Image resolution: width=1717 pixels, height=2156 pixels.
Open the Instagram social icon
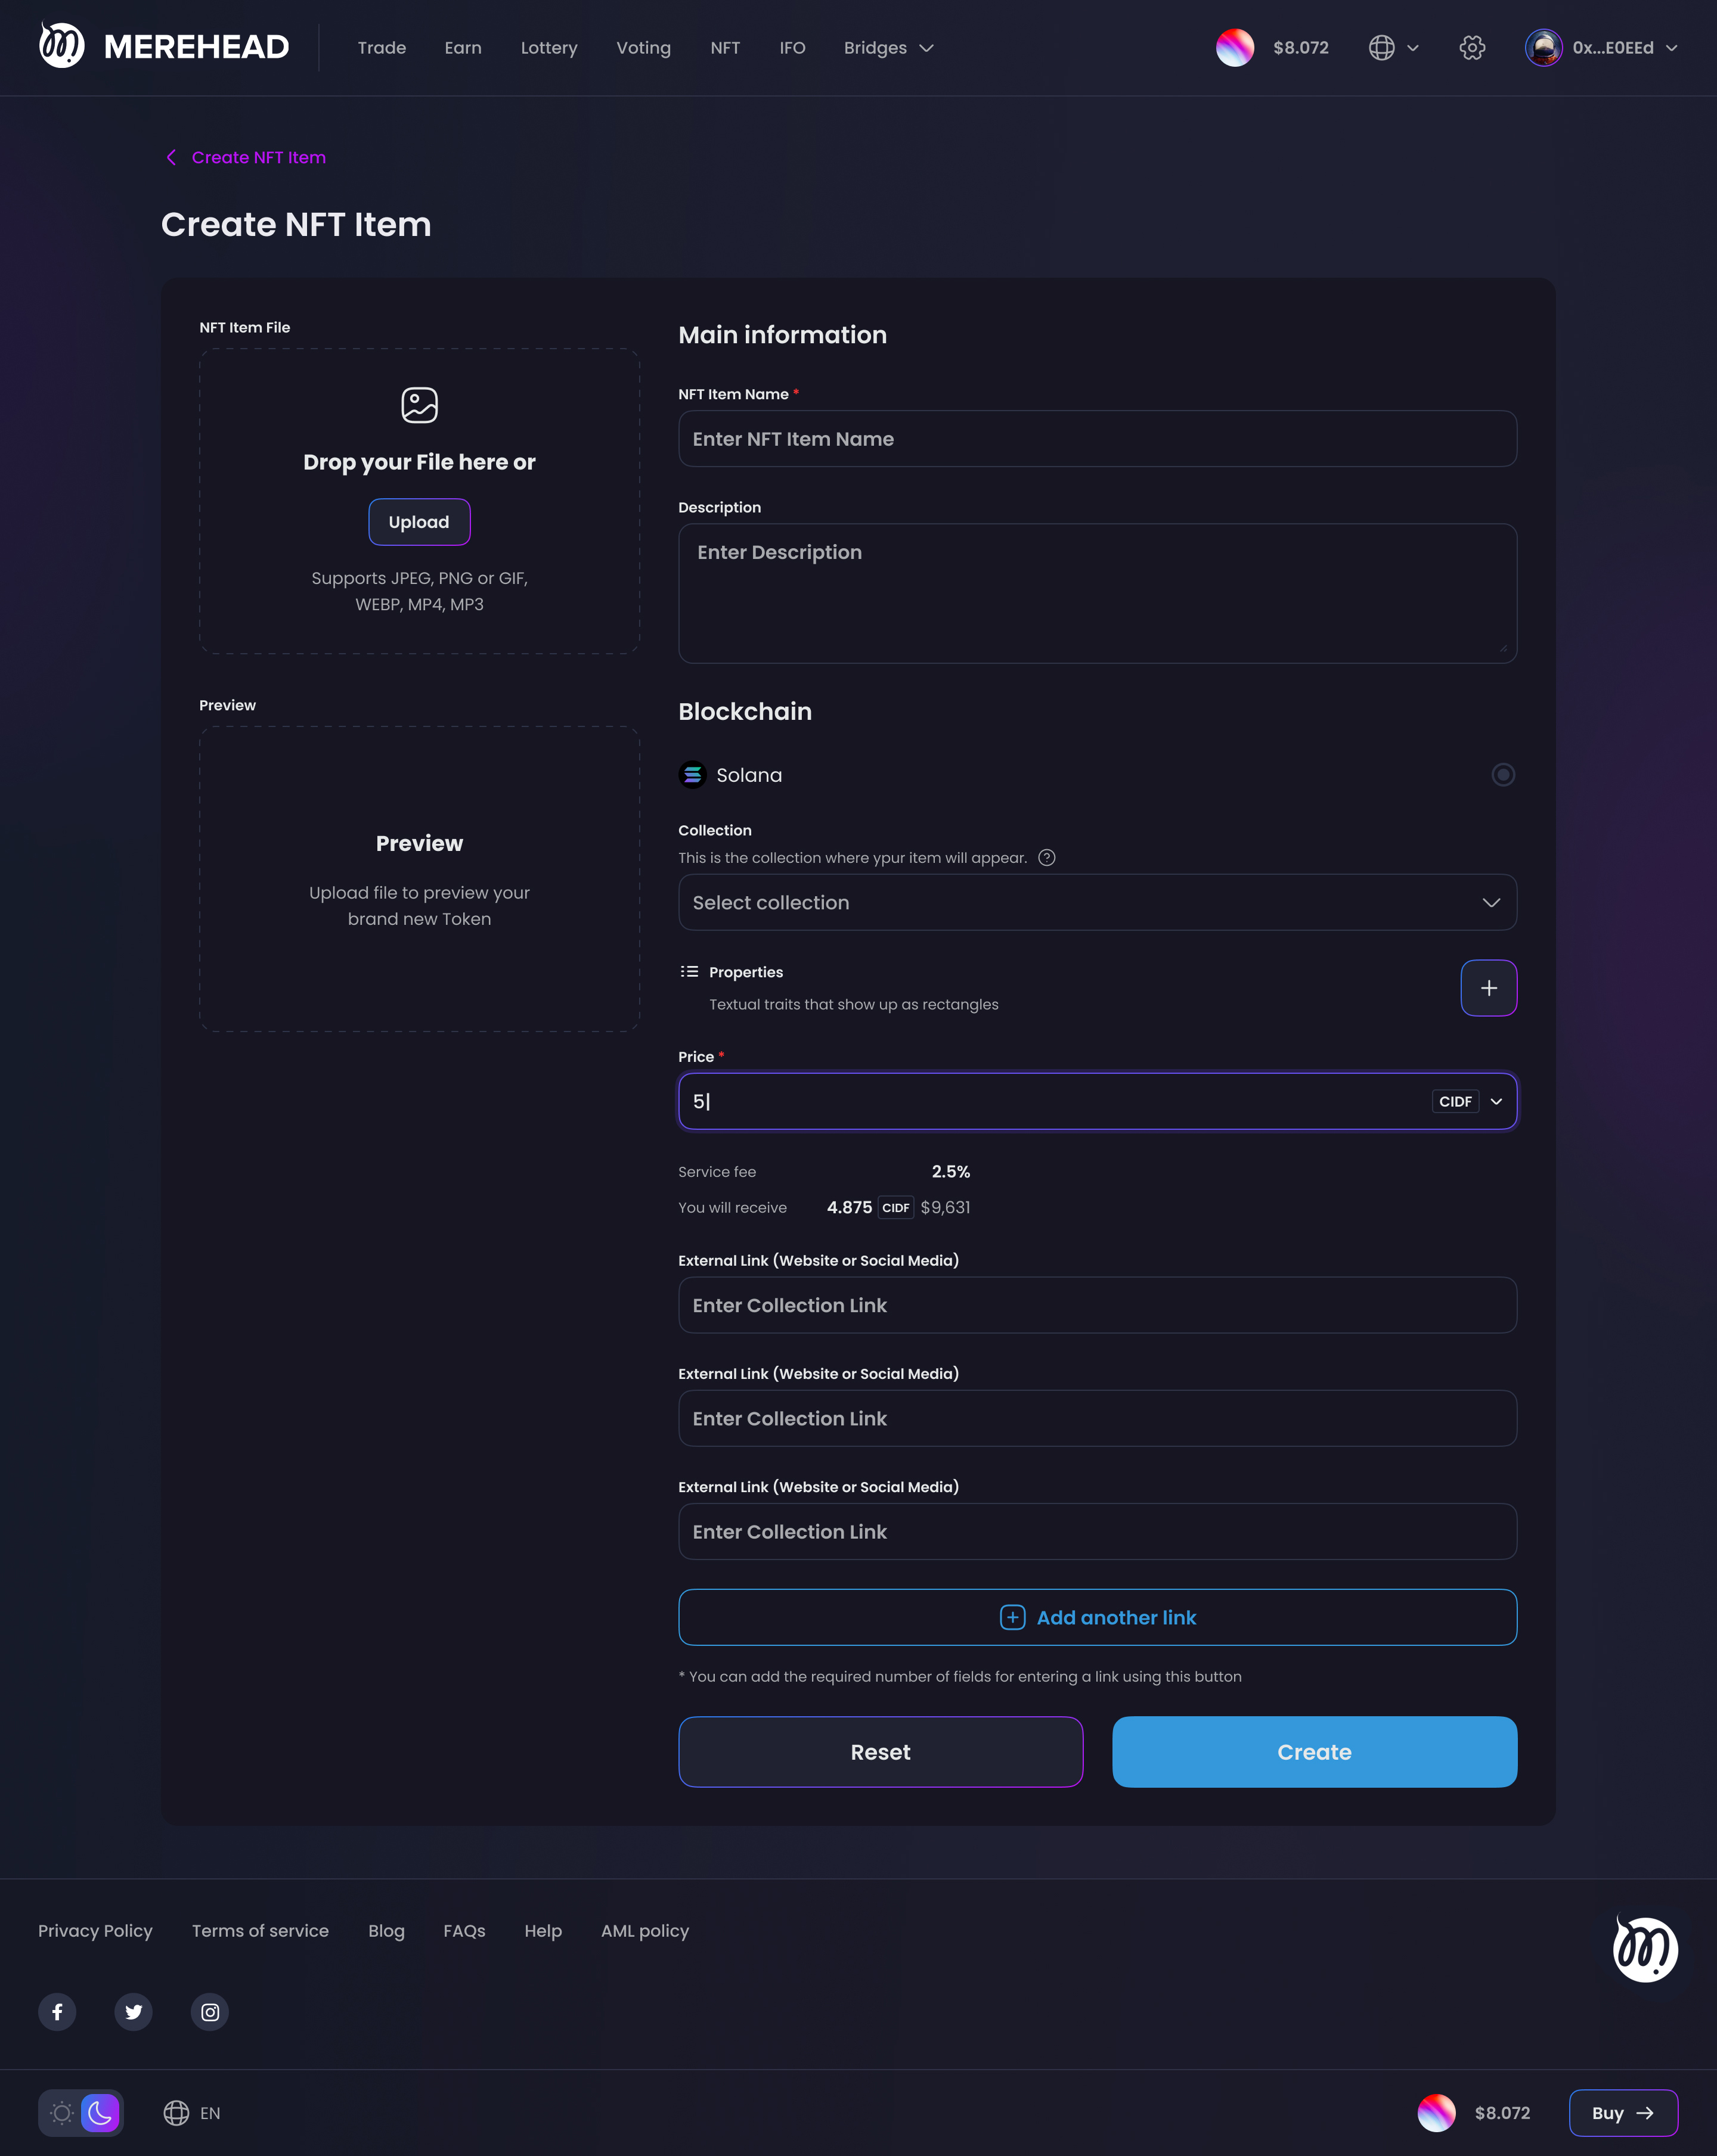click(210, 2011)
